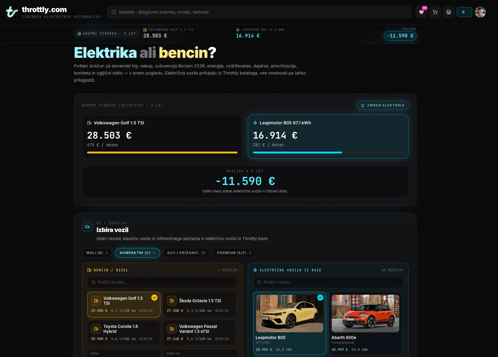
Task: Click the 37.148 € price on Passat option
Action: coord(175,339)
